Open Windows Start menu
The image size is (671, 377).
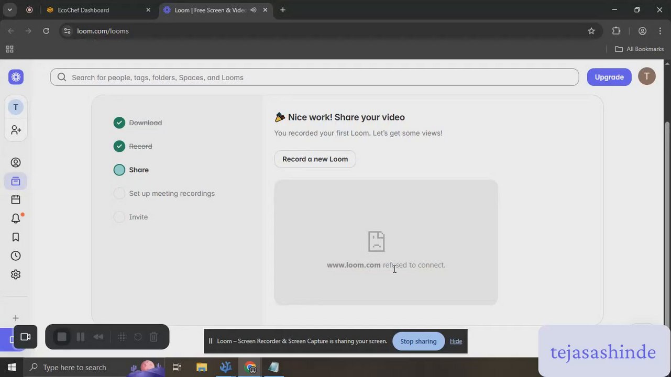point(12,367)
